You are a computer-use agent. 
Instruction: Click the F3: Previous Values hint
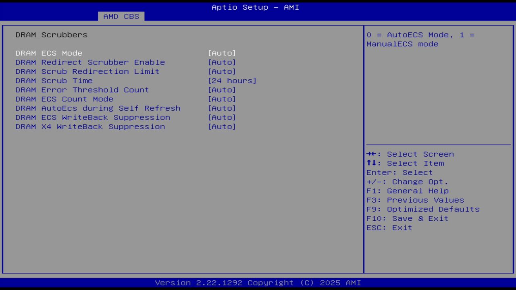pos(415,200)
